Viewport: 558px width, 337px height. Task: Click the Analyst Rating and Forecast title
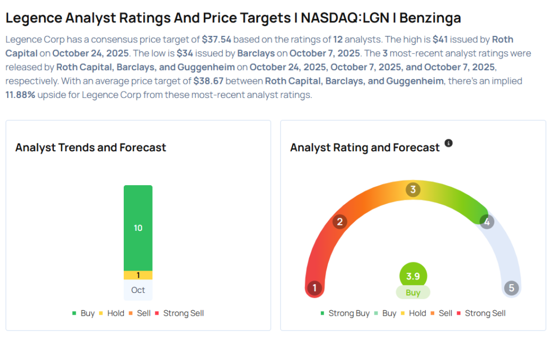(365, 148)
